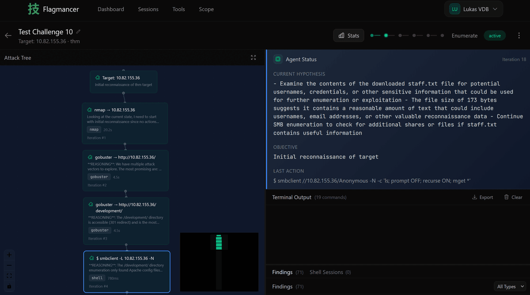The width and height of the screenshot is (530, 295).
Task: Click the Agent Status chip icon
Action: point(278,59)
